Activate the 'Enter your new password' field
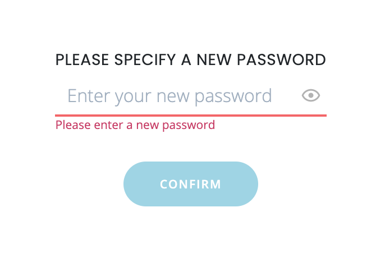 (x=169, y=96)
